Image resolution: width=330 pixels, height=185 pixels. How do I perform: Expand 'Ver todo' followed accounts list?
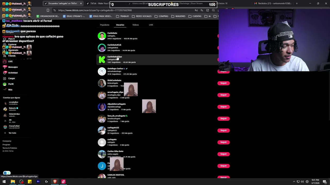click(10, 133)
